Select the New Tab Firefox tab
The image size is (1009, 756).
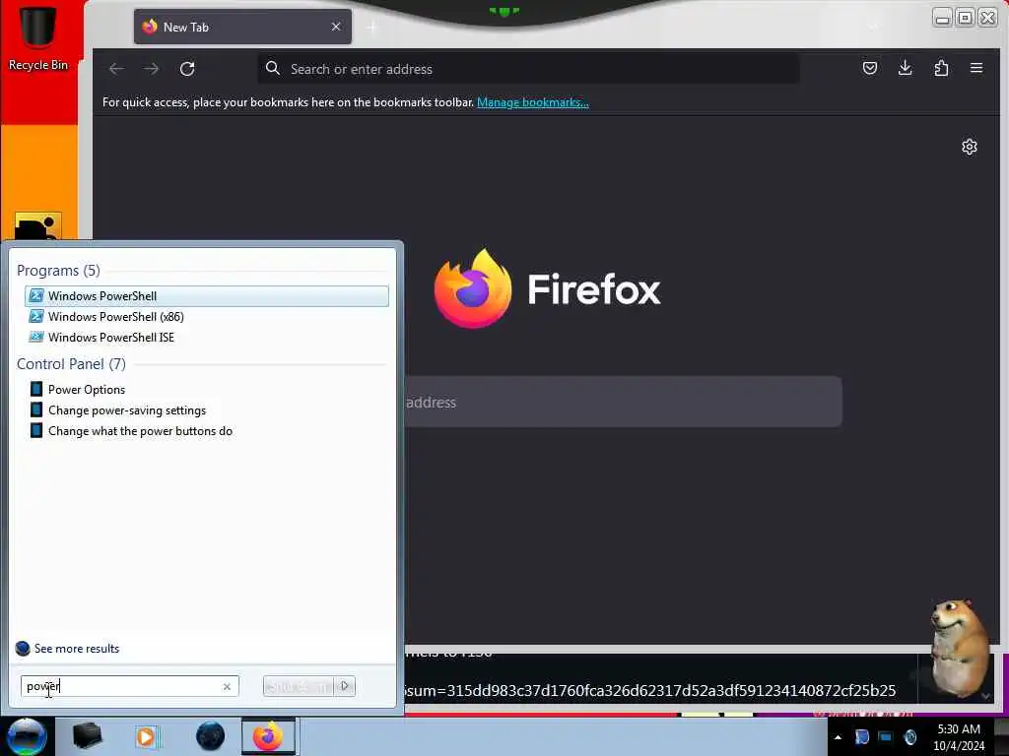point(242,27)
